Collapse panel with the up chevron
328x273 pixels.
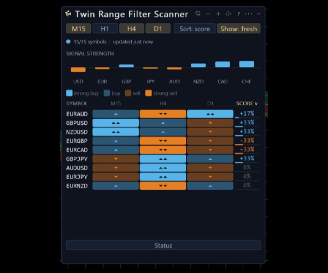pyautogui.click(x=259, y=14)
